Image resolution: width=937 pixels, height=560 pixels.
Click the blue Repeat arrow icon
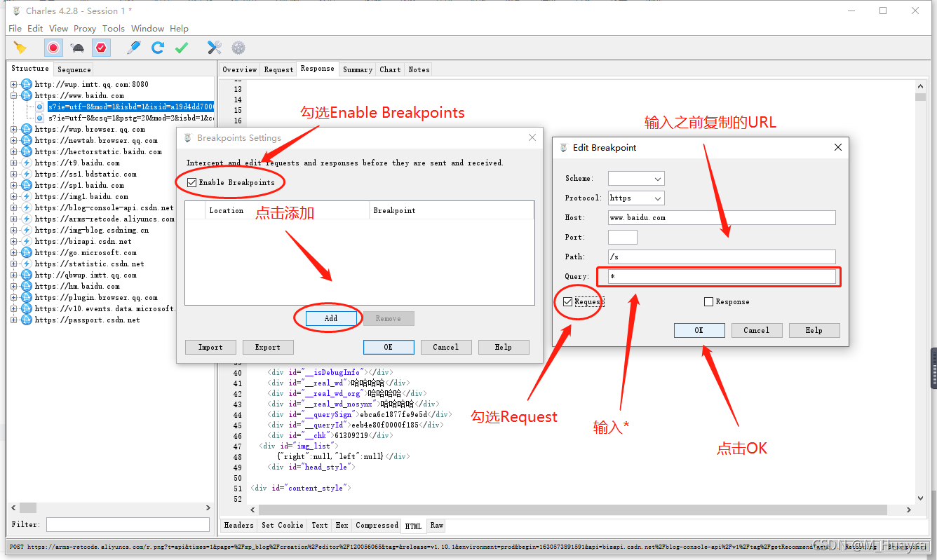pyautogui.click(x=158, y=48)
